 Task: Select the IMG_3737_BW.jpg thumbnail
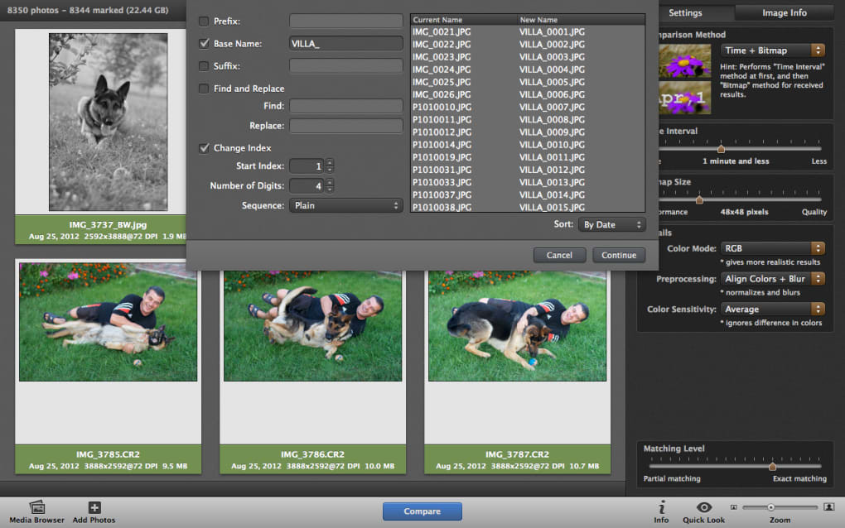pos(108,122)
